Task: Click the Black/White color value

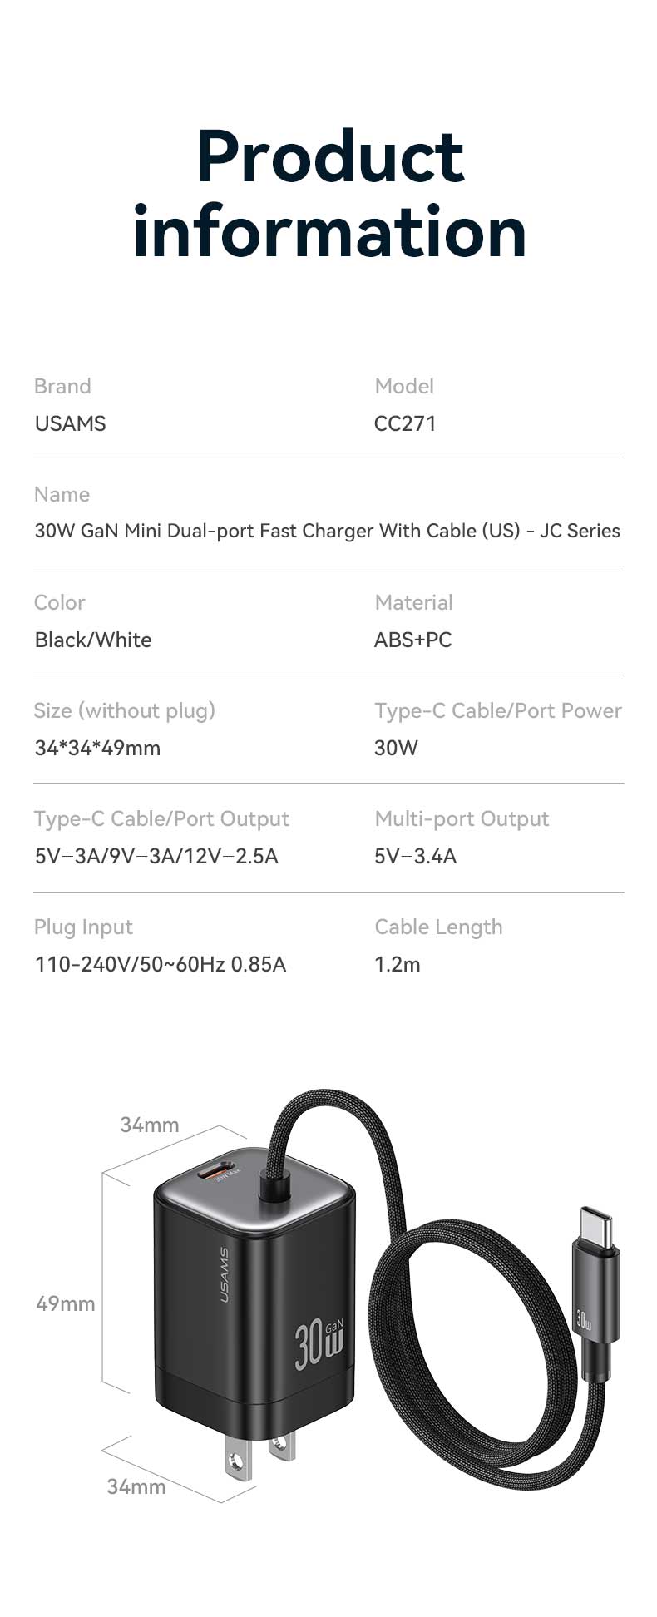Action: coord(93,640)
